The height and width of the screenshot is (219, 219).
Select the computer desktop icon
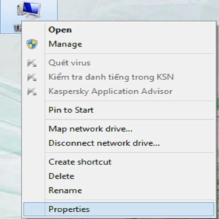[29, 11]
